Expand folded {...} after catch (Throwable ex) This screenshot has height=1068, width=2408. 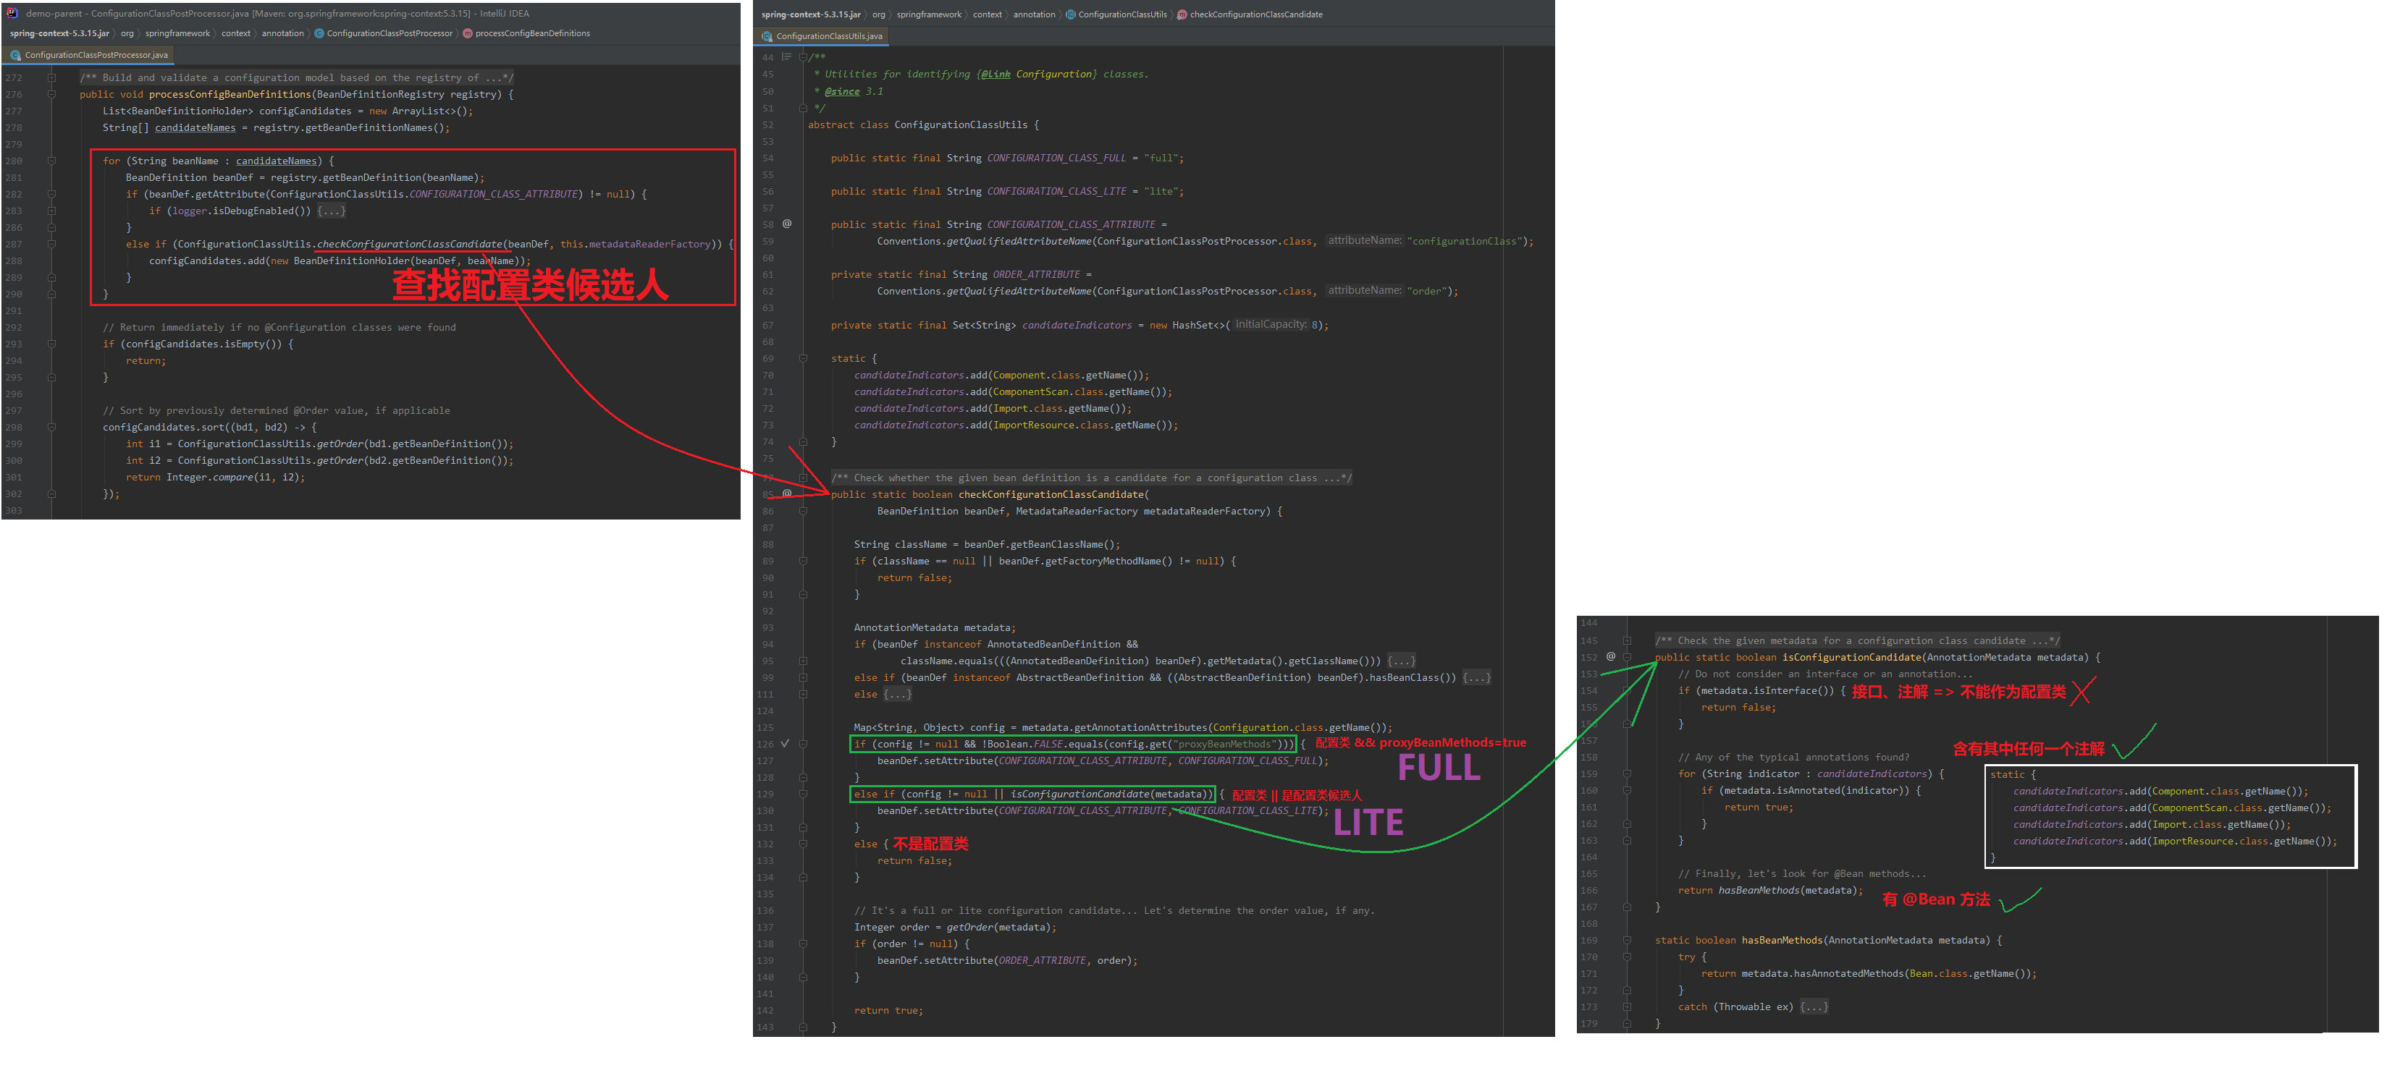(x=1814, y=1006)
